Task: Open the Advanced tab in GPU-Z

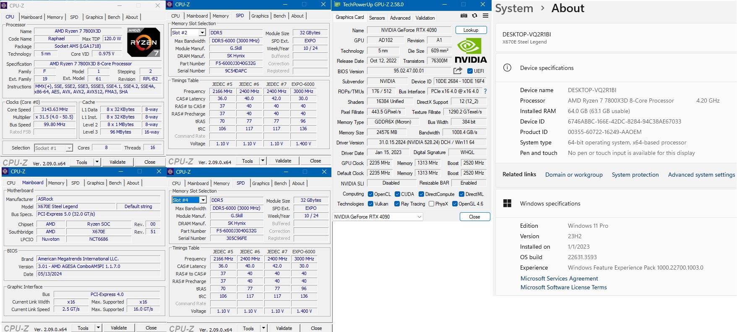Action: click(400, 18)
